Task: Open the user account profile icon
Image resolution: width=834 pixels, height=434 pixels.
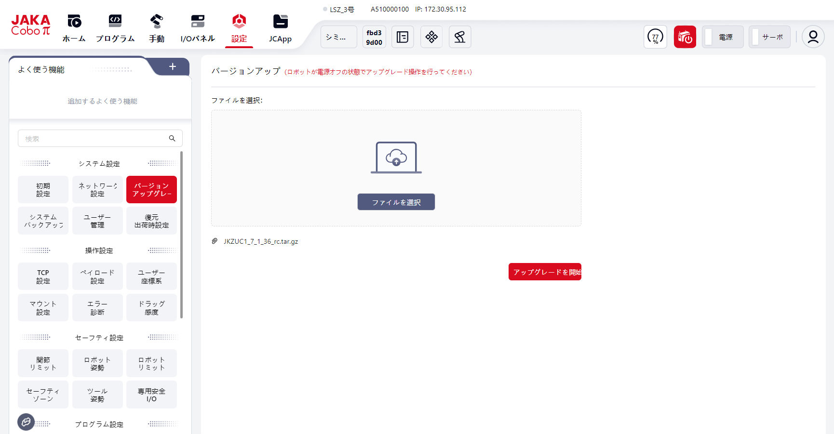Action: pyautogui.click(x=813, y=37)
